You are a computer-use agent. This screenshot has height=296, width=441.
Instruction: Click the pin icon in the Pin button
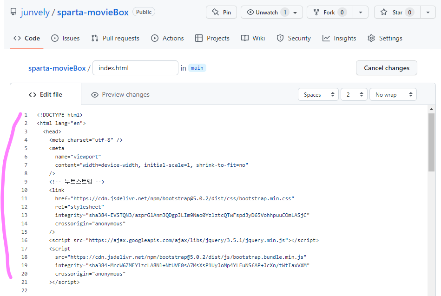coord(216,12)
